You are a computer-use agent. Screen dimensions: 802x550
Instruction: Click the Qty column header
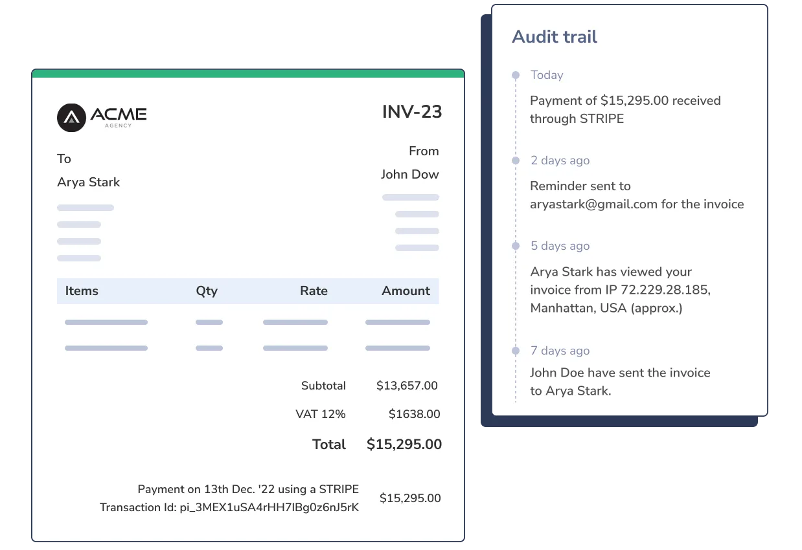coord(207,291)
